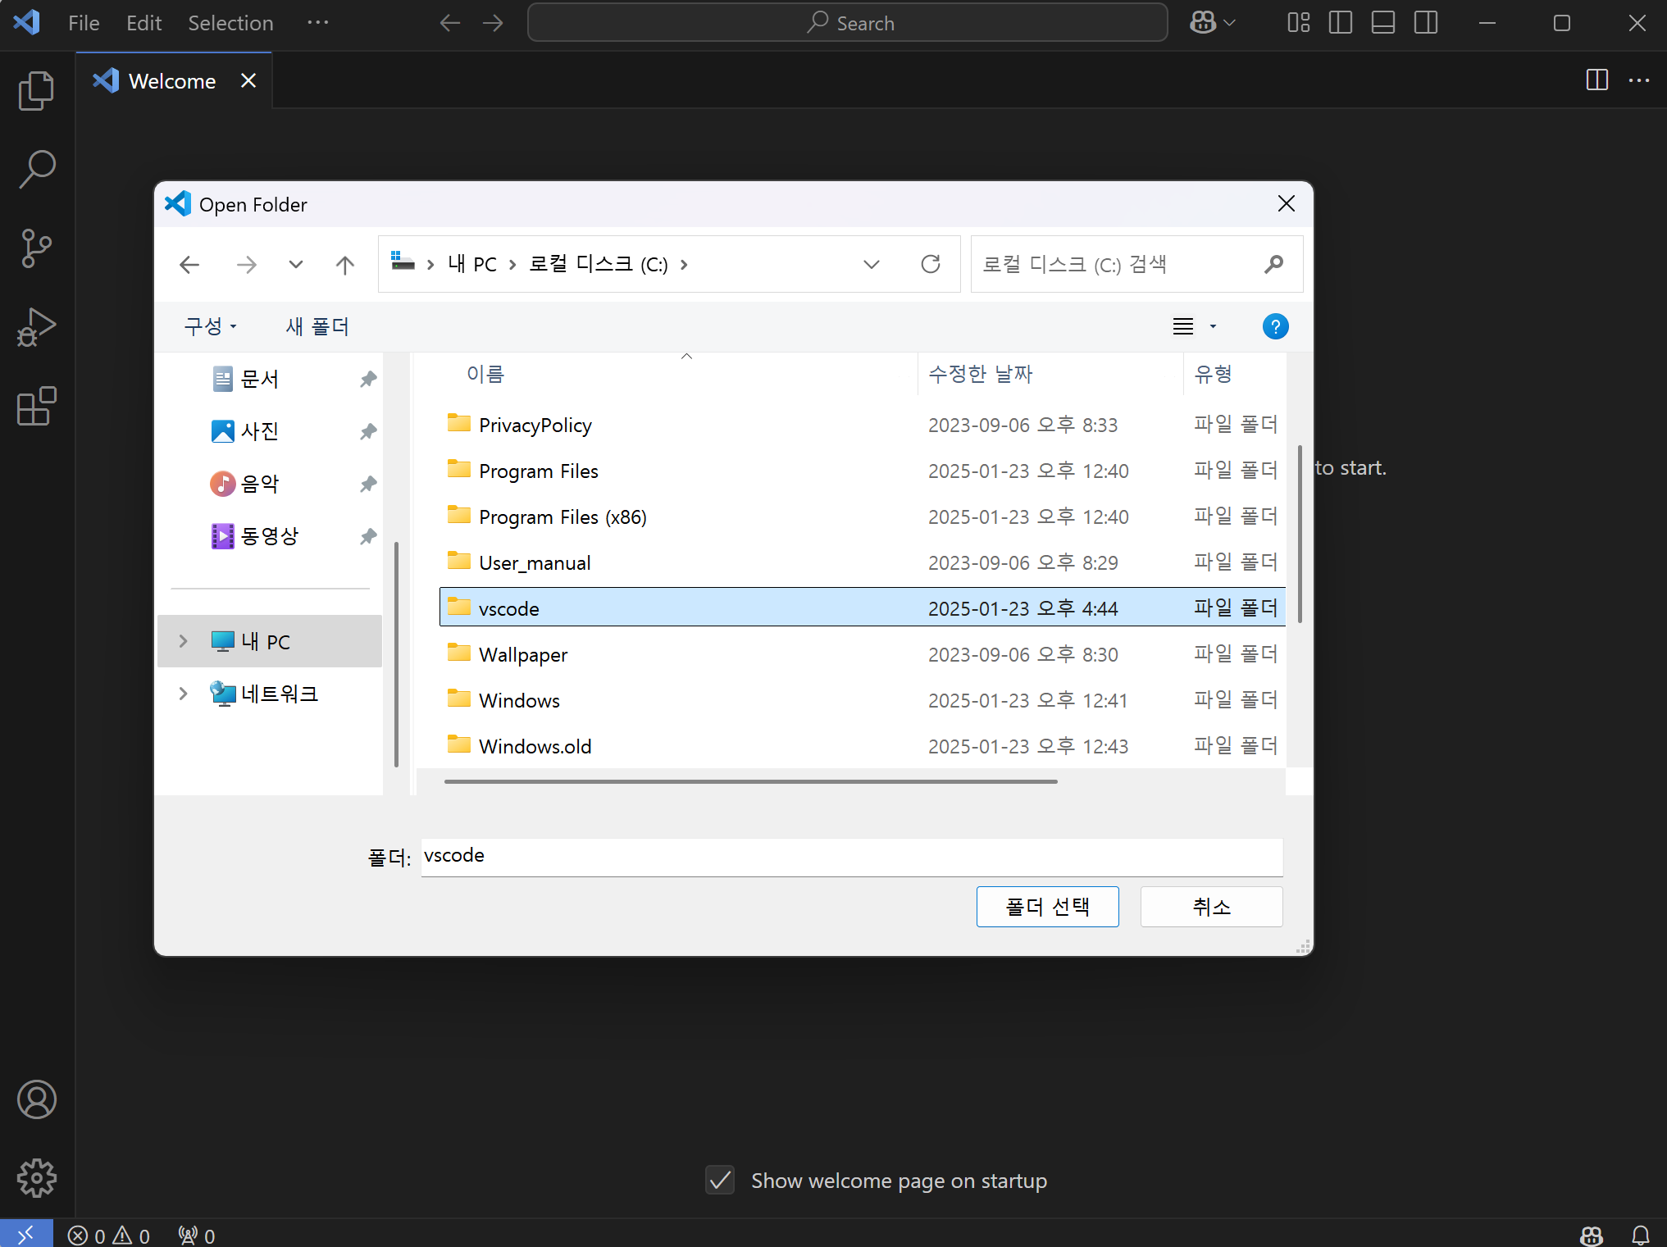Expand the 네트워크 tree node

[x=184, y=694]
